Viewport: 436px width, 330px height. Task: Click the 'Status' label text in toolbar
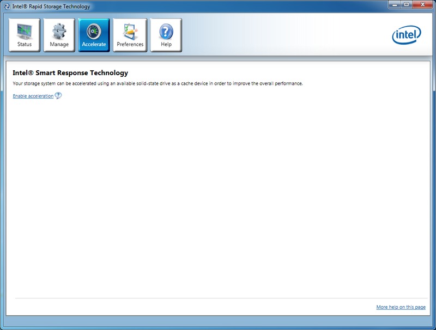click(25, 45)
